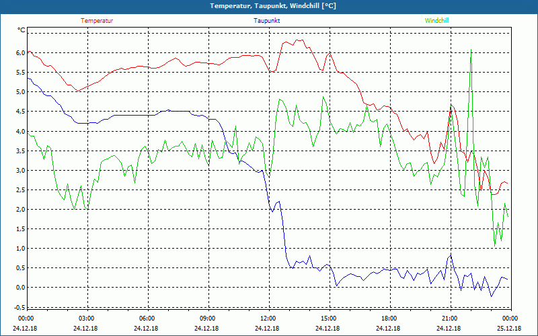The image size is (538, 336).
Task: Click the 2,0 y-axis value
Action: [x=21, y=210]
